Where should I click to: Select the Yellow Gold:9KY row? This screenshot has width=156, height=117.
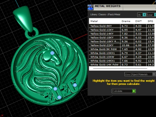pos(122,26)
